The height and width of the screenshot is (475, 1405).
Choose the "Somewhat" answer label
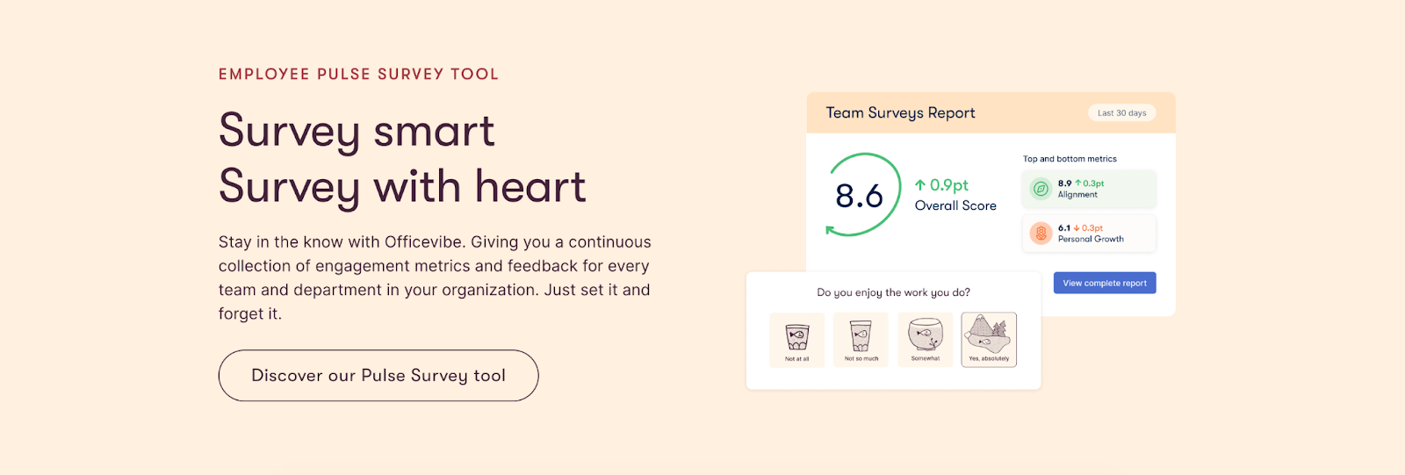925,359
